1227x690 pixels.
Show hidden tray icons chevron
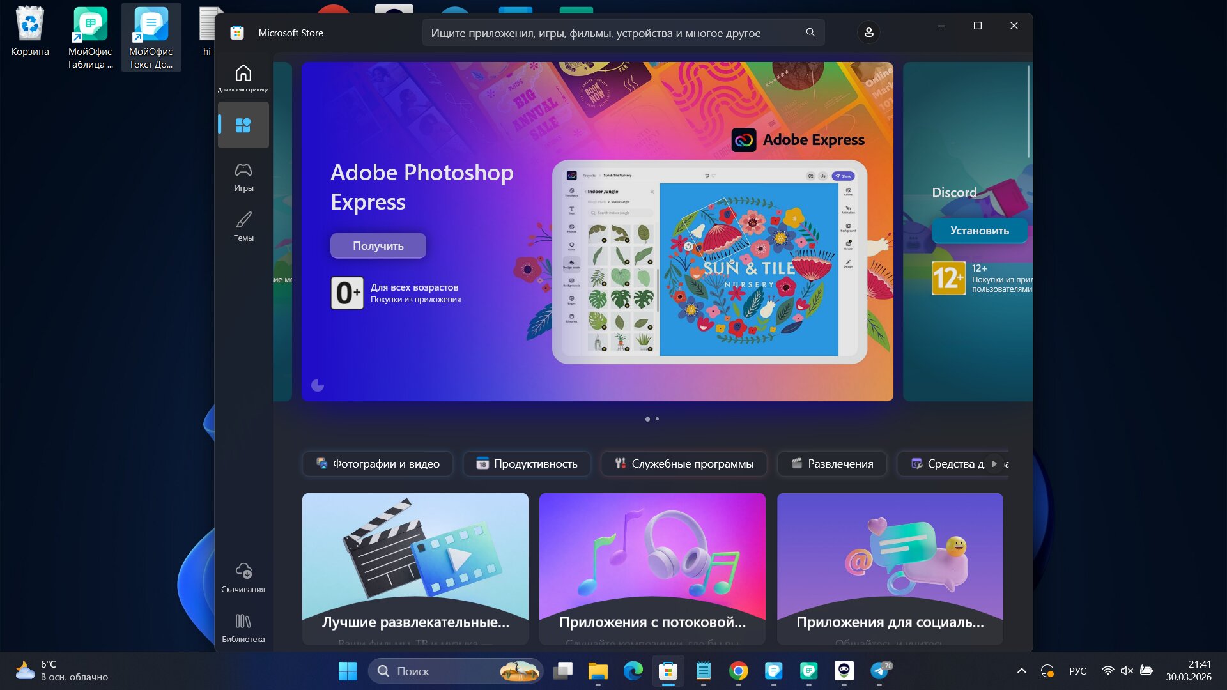(x=1021, y=671)
